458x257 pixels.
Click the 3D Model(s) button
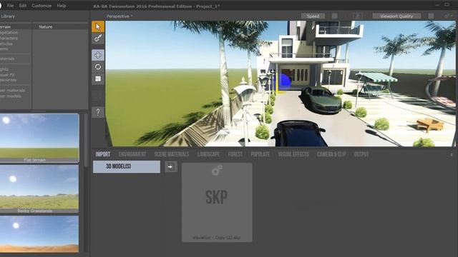click(x=127, y=166)
